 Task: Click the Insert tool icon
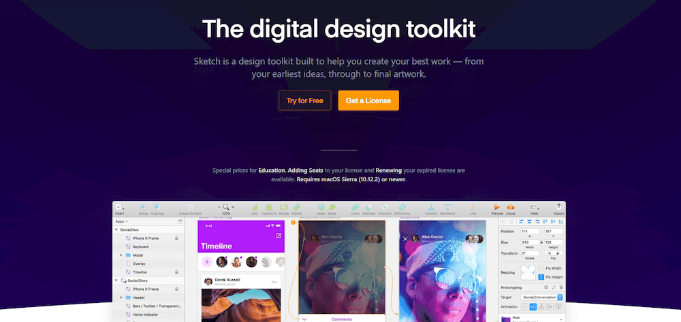click(x=118, y=207)
